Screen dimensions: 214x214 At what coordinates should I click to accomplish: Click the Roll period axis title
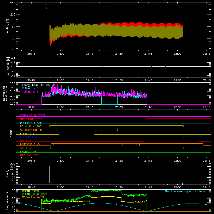point(8,67)
